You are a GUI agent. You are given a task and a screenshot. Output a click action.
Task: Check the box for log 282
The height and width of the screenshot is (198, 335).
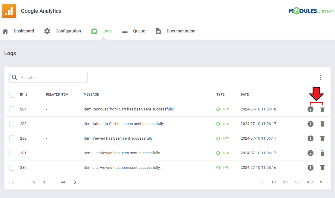[x=12, y=138]
